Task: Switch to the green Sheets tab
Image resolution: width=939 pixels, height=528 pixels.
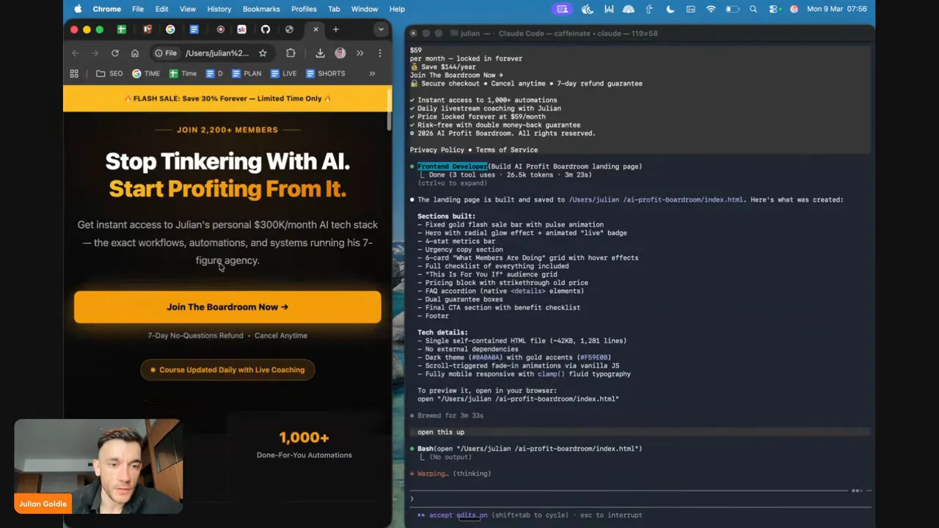Action: point(122,29)
